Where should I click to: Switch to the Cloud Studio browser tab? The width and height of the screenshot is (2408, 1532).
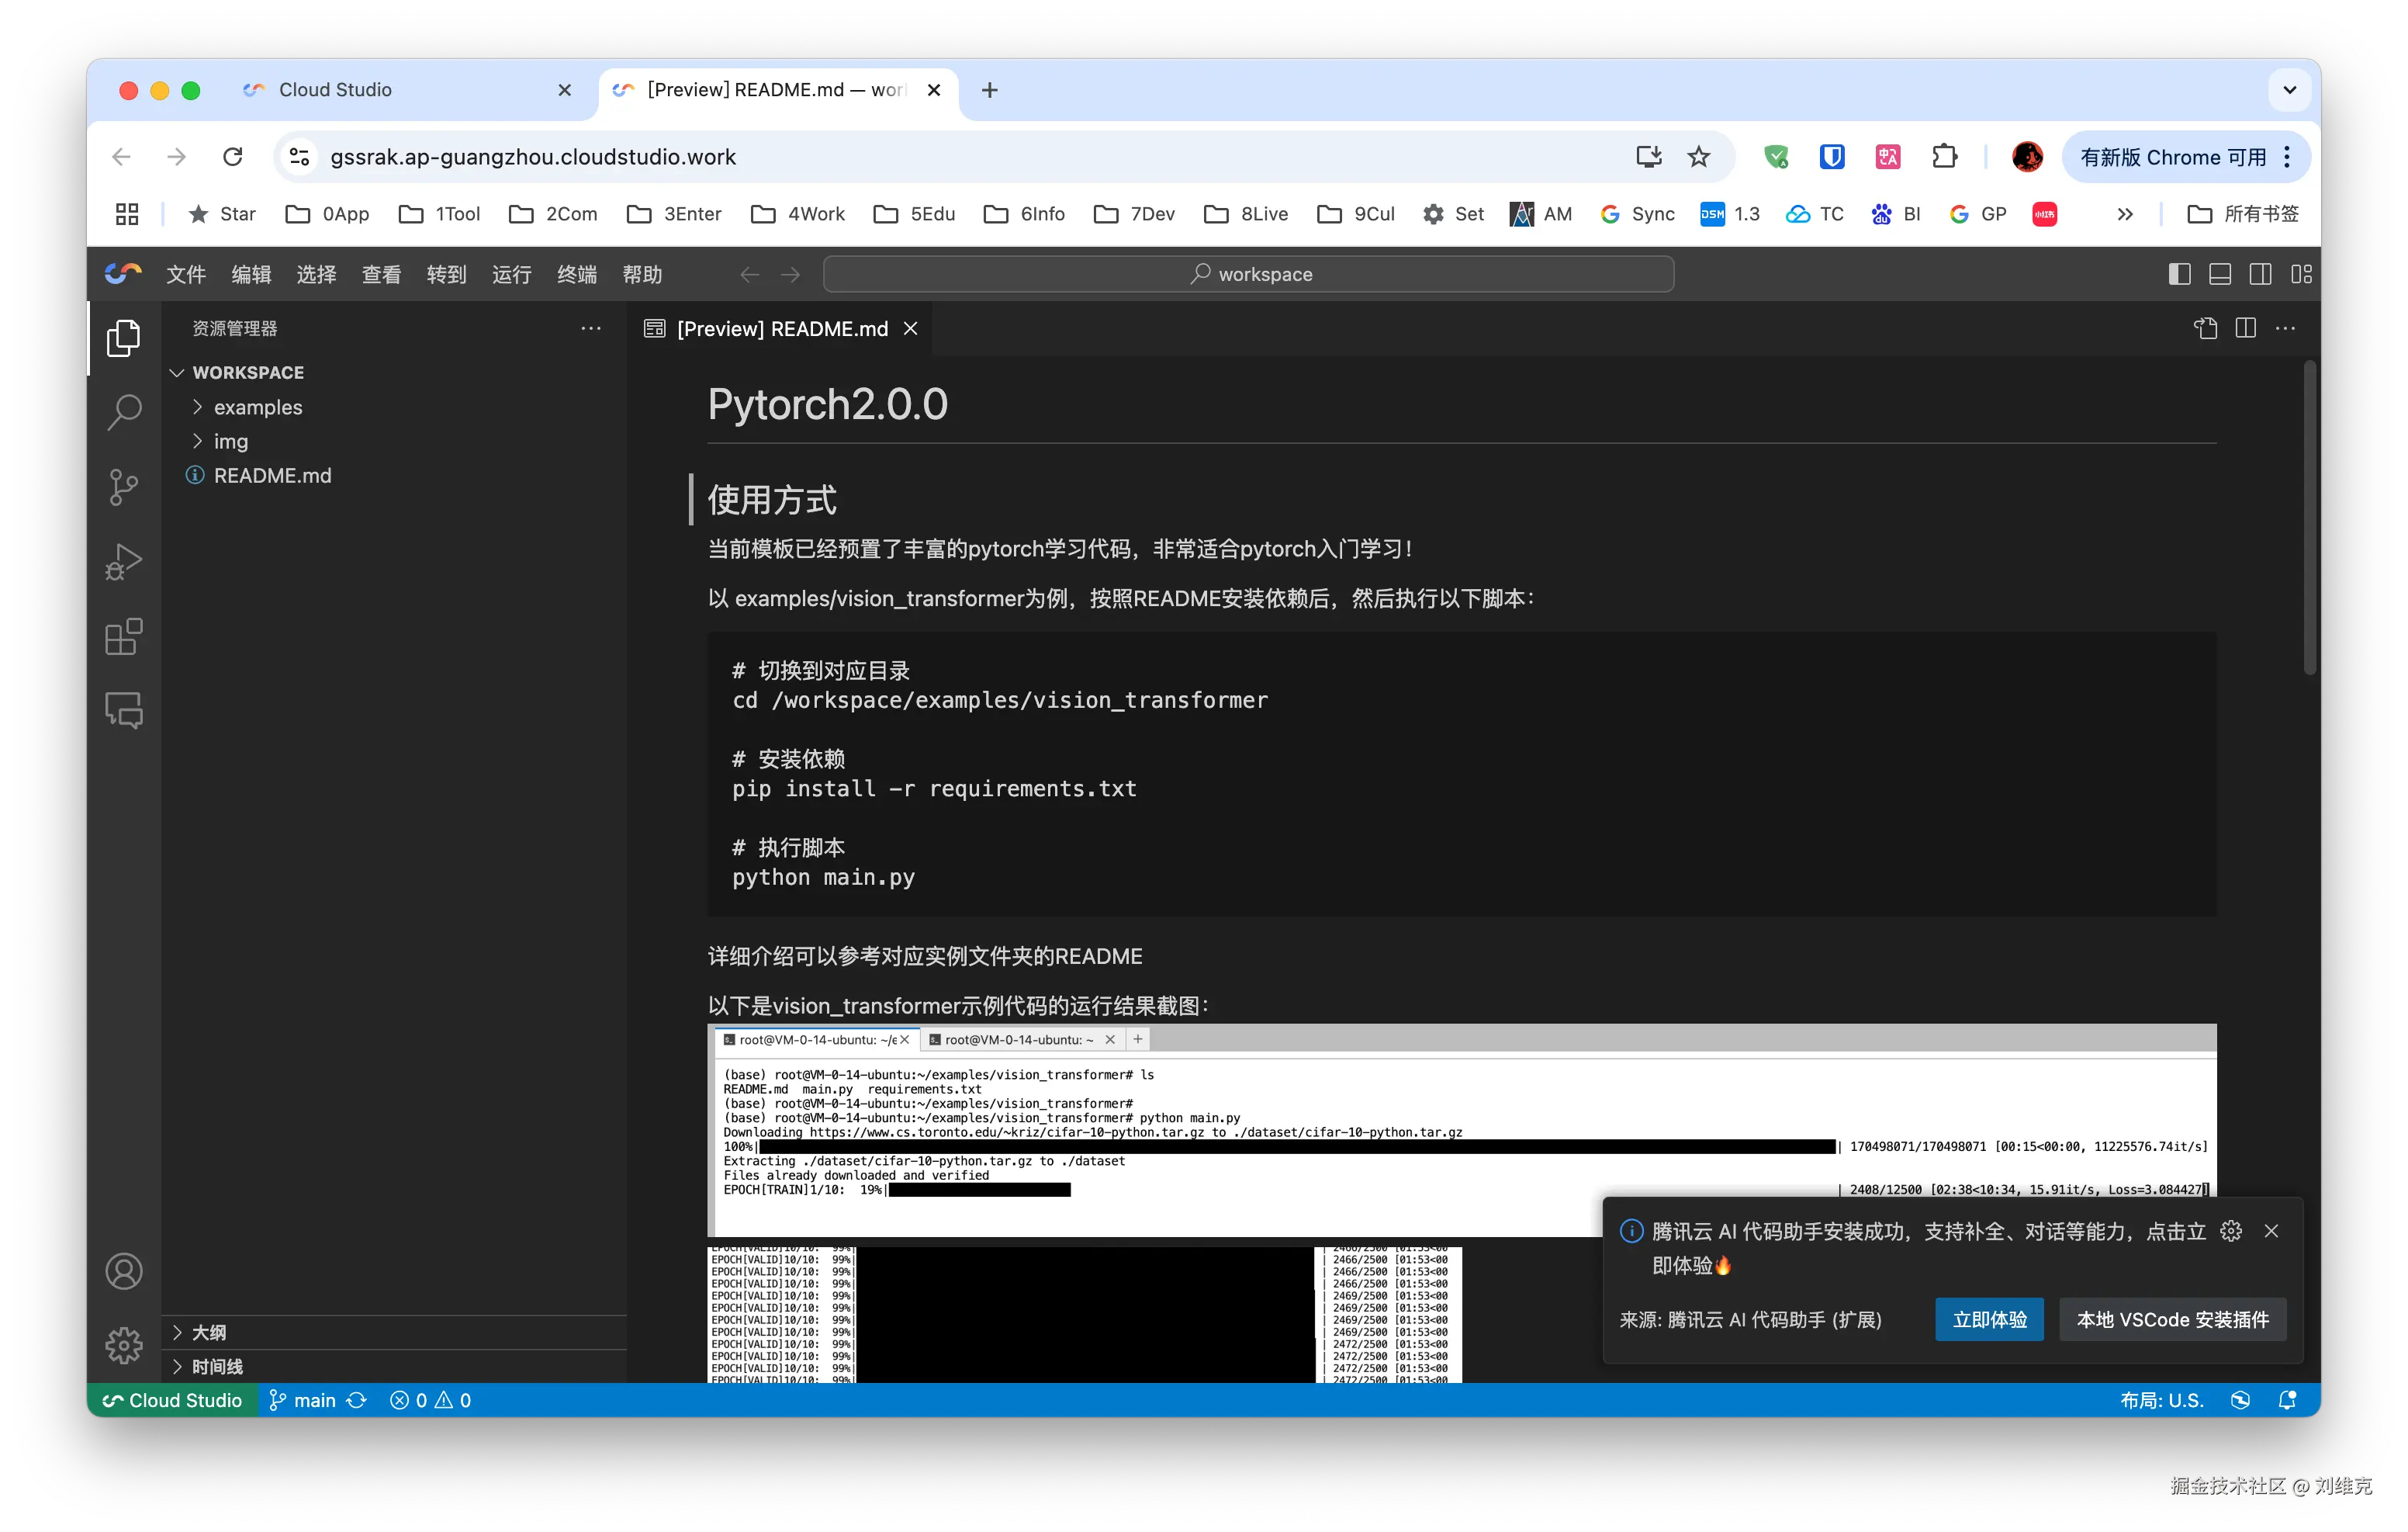tap(336, 89)
